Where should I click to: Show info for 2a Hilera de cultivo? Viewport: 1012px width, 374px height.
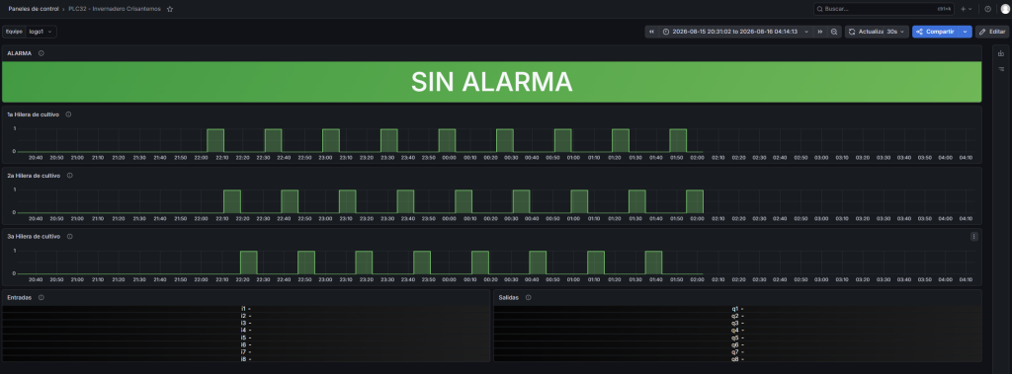click(x=70, y=176)
